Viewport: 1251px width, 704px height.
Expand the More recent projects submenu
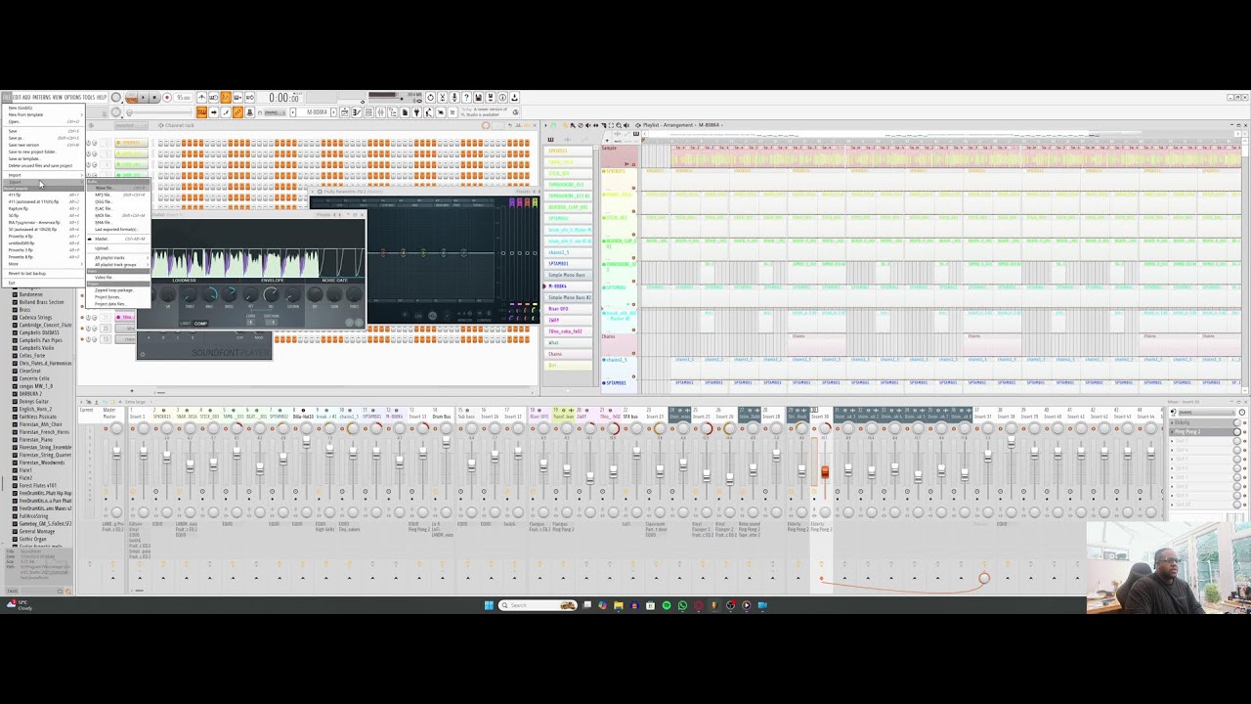(x=45, y=264)
